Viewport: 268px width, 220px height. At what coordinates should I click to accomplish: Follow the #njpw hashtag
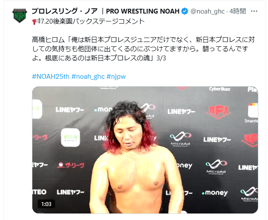pyautogui.click(x=116, y=77)
